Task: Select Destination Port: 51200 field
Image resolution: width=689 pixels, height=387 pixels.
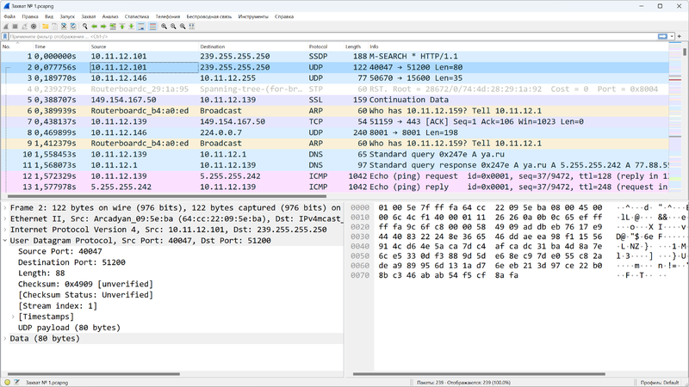Action: (x=71, y=262)
